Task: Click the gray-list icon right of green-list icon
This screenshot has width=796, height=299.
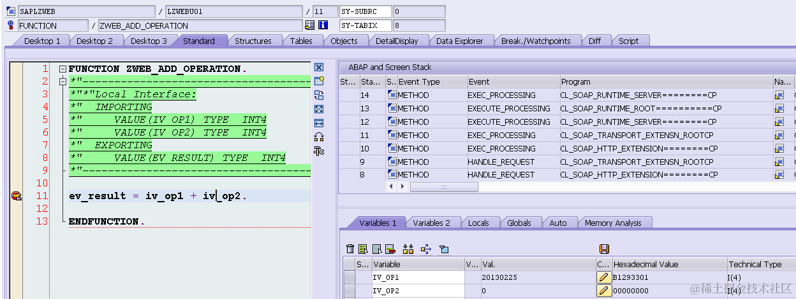Action: pos(377,249)
